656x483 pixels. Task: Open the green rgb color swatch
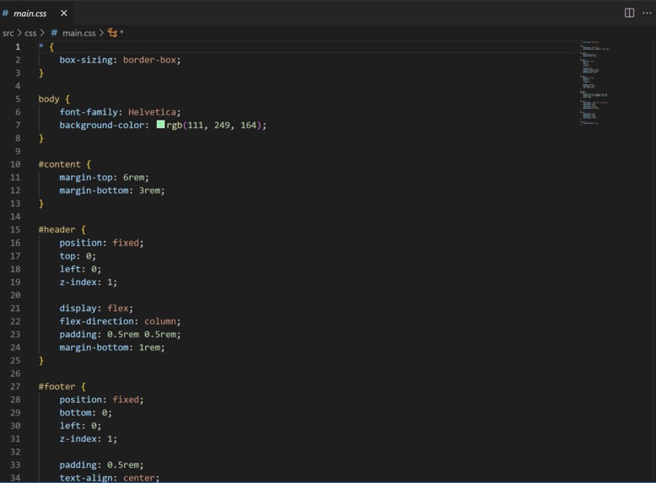161,124
